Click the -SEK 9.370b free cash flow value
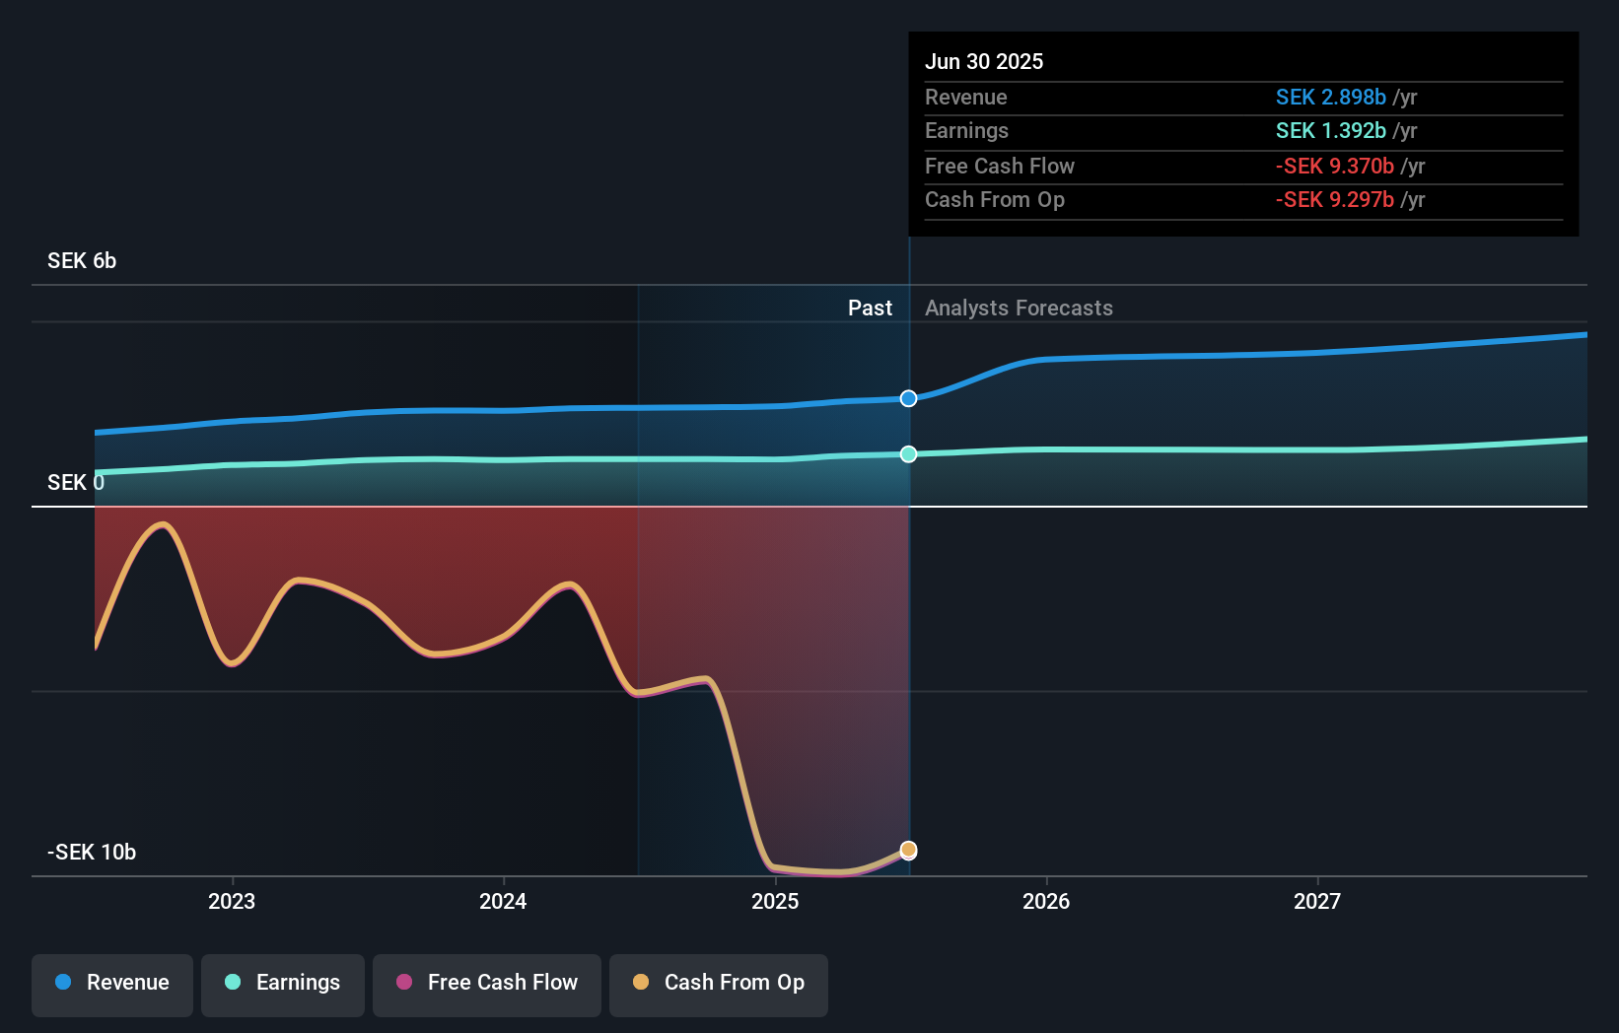 pos(1335,167)
